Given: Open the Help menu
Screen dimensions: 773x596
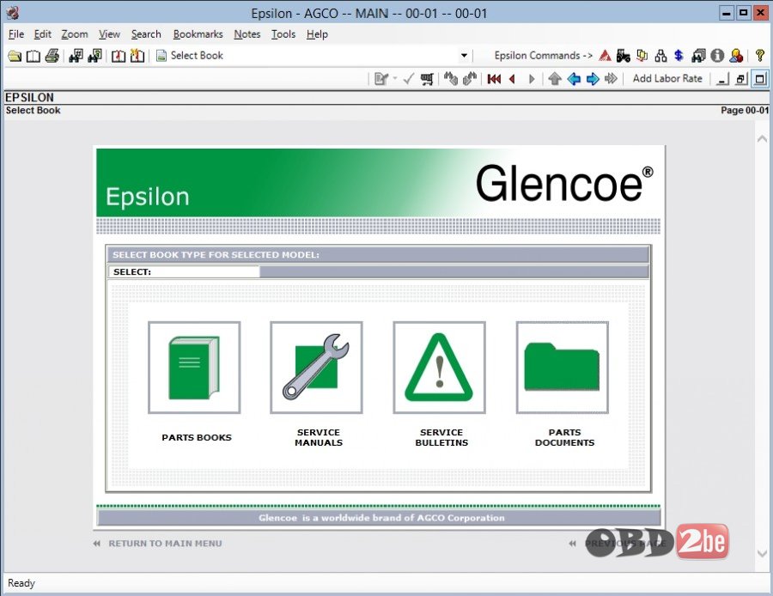Looking at the screenshot, I should pos(317,34).
